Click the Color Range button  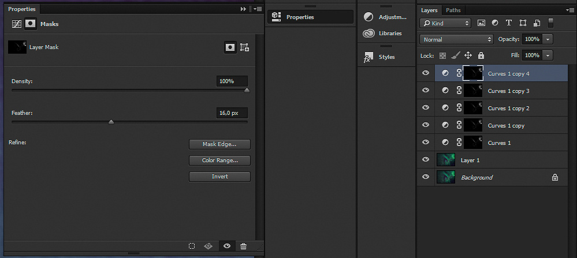tap(219, 160)
